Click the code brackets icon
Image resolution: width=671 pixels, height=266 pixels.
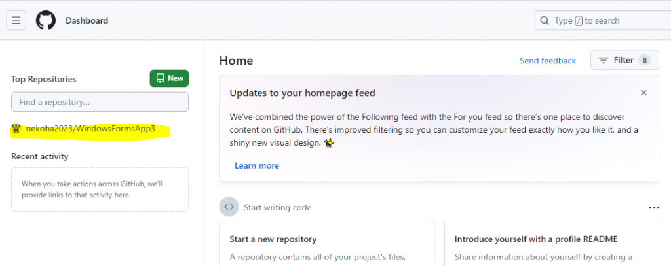click(x=229, y=207)
